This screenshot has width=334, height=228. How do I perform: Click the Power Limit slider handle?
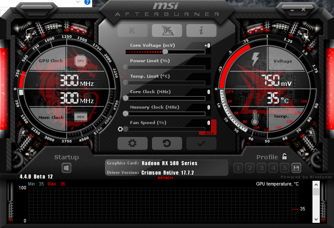pos(126,67)
